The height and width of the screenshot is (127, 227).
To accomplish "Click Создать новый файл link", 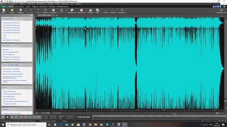I will [9, 92].
